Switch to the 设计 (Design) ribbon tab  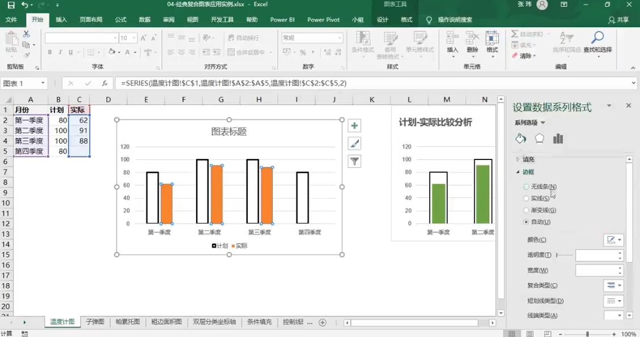click(x=382, y=19)
